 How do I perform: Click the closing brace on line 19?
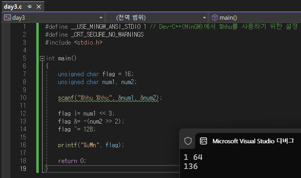(47, 169)
